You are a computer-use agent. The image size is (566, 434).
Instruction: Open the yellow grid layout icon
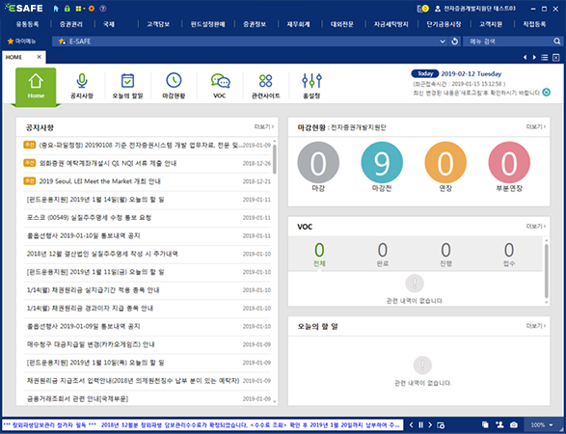(x=78, y=9)
